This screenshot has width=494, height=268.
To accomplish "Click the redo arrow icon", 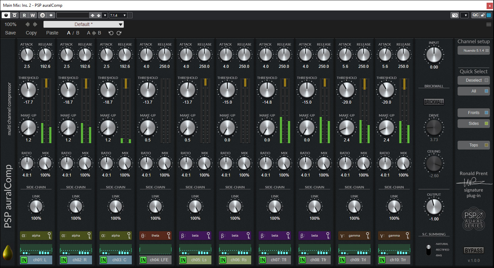I will pos(119,33).
